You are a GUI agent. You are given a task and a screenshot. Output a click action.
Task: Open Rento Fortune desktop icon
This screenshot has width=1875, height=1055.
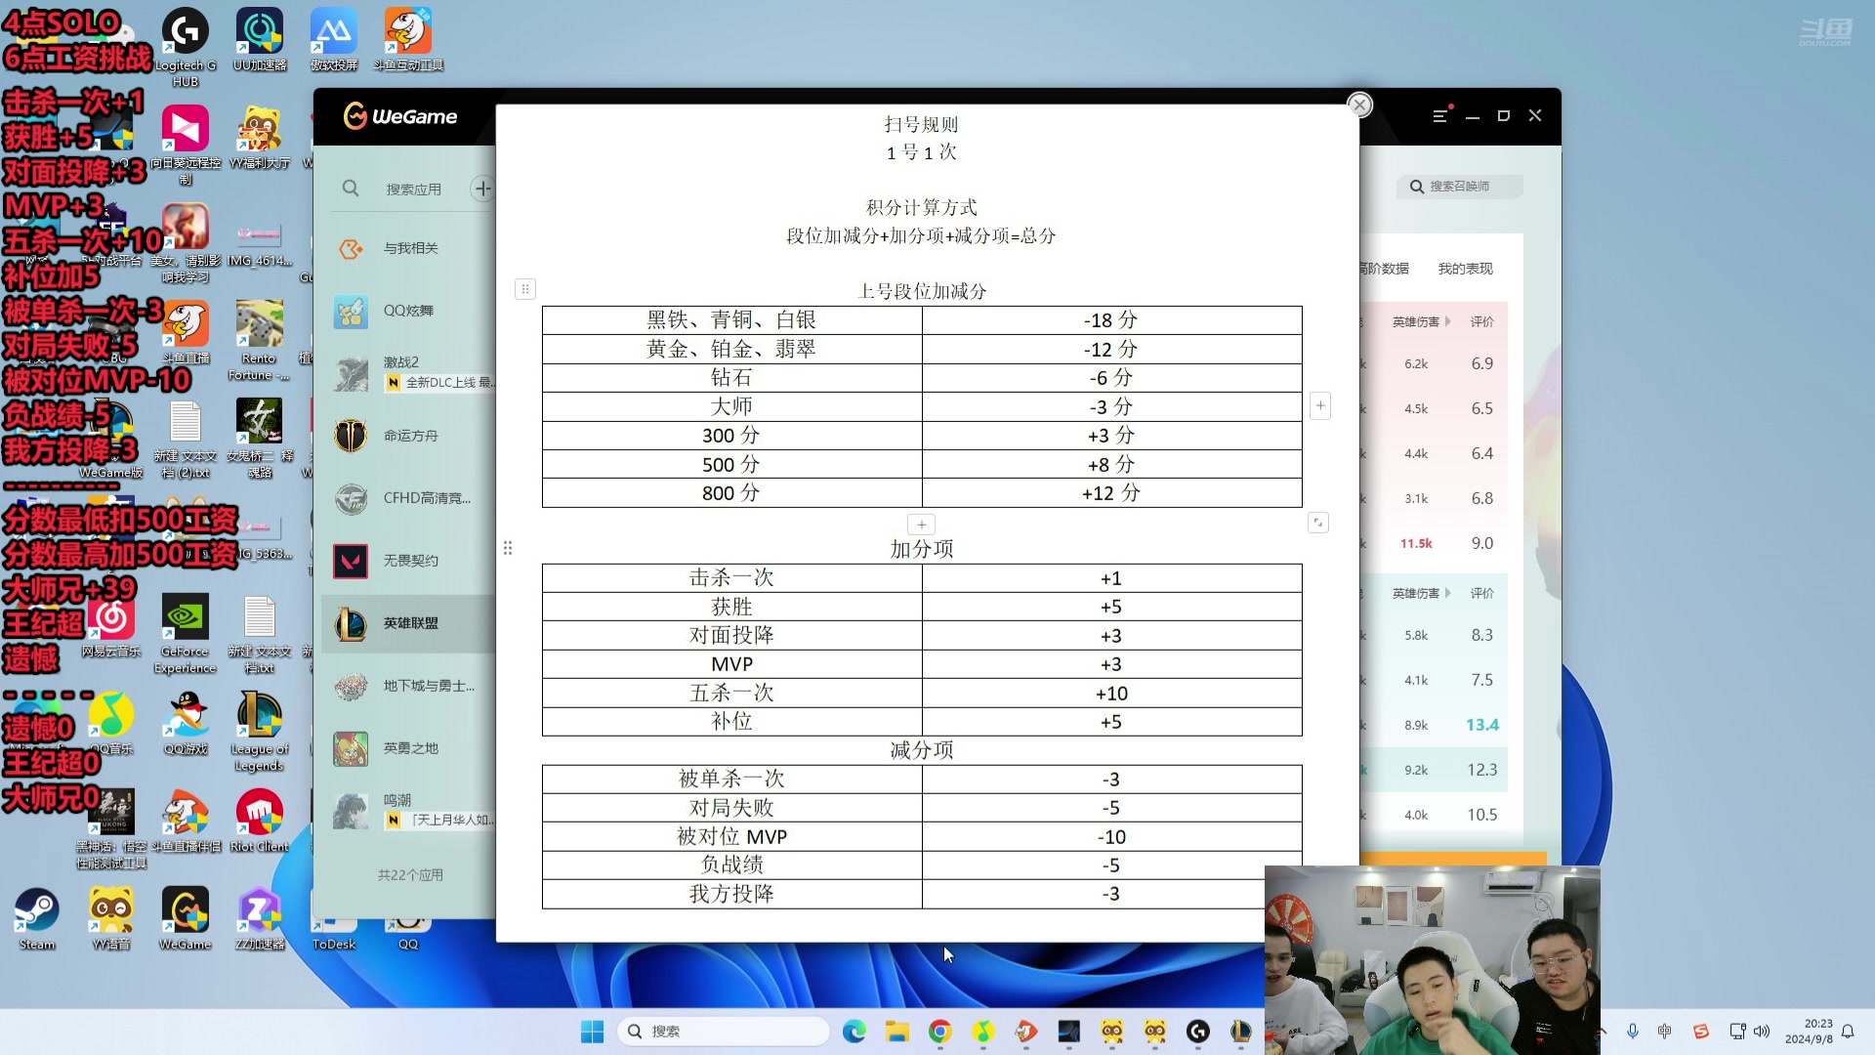(260, 340)
